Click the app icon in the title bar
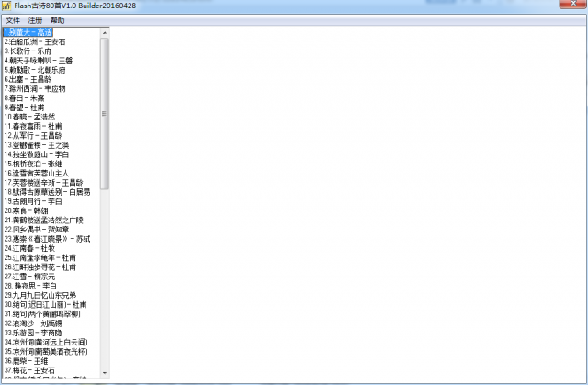This screenshot has width=588, height=385. (6, 6)
